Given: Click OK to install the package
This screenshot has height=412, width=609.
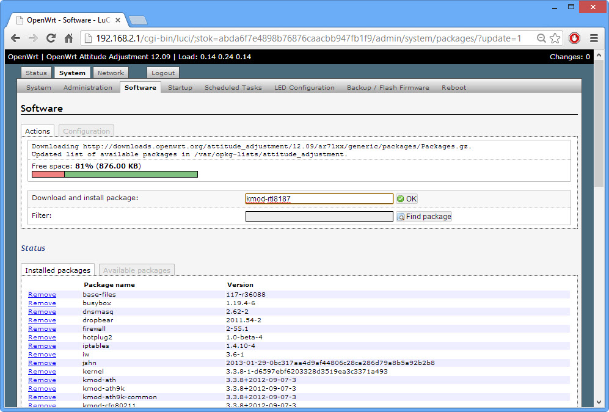Looking at the screenshot, I should (407, 198).
